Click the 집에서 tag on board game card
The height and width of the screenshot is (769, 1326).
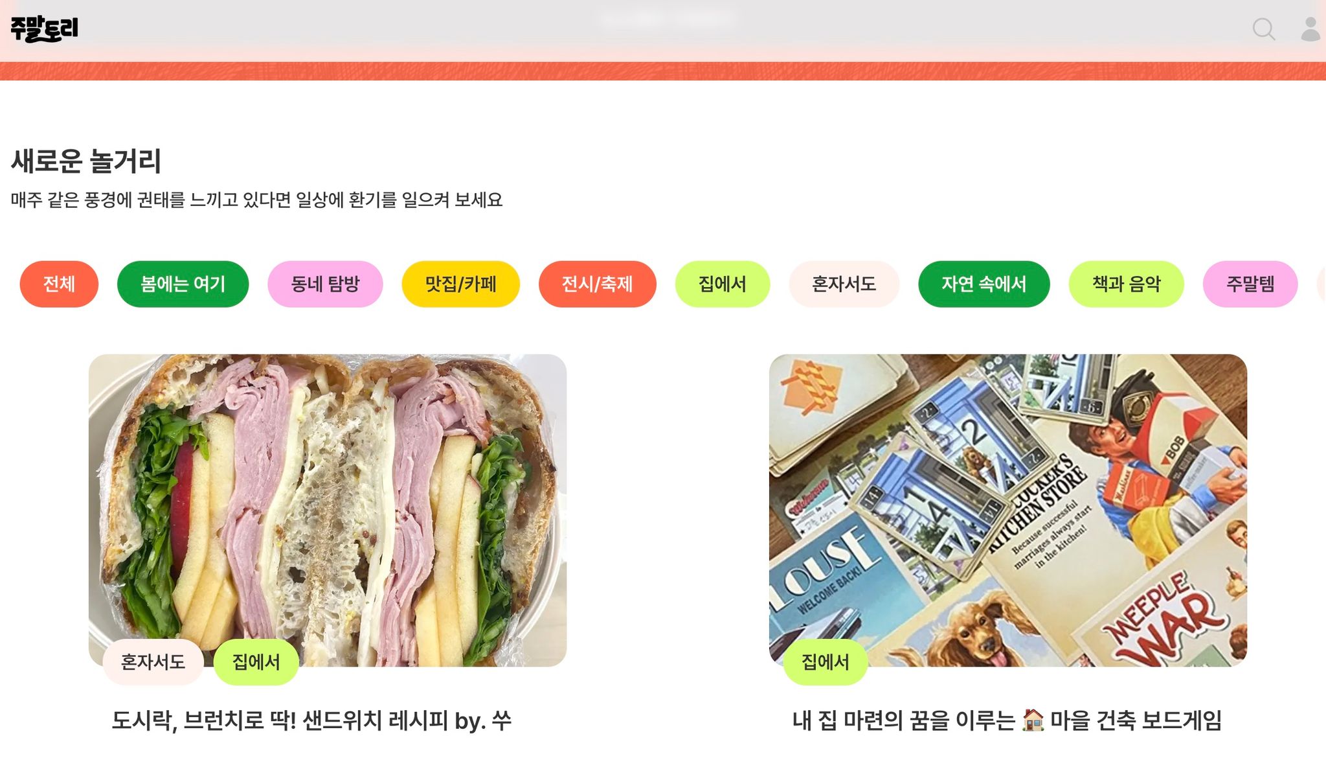[x=825, y=661]
